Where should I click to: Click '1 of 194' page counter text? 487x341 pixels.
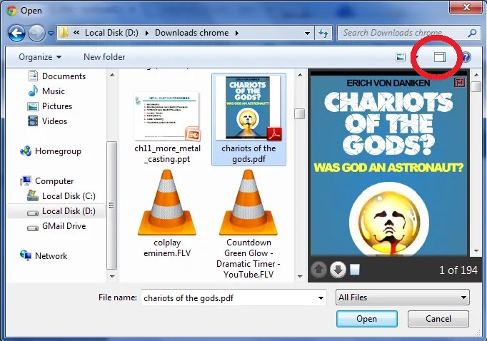click(x=458, y=270)
